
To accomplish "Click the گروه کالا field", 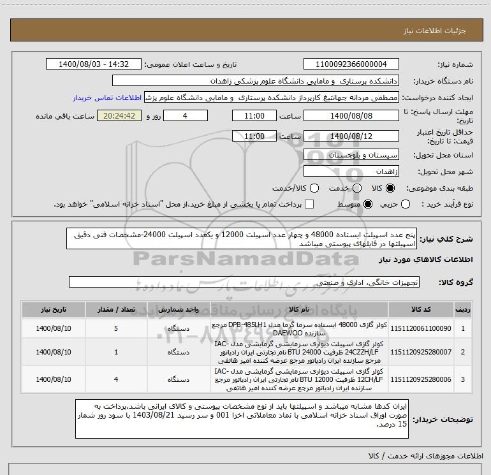I will pos(244,282).
